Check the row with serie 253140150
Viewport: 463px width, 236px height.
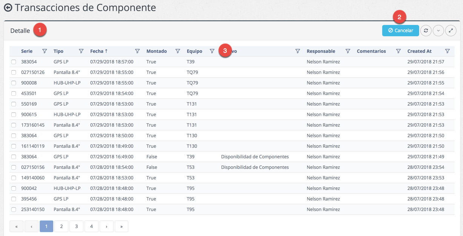[14, 210]
